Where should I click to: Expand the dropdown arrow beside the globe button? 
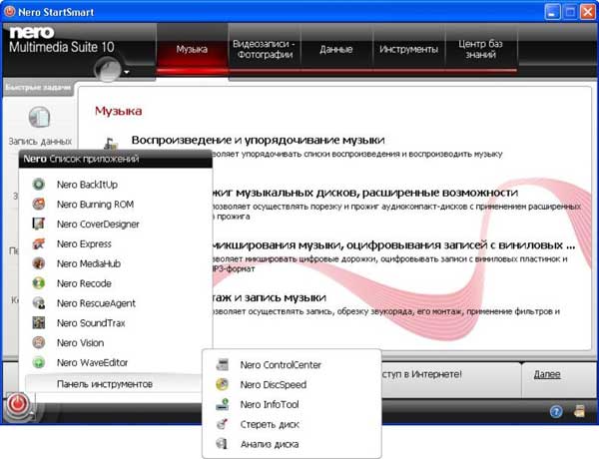pos(127,72)
